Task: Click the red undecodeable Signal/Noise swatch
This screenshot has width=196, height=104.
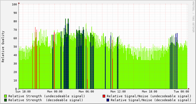Action: click(x=104, y=96)
